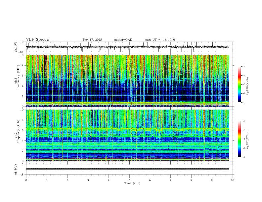Click the ch.2 PSD color scale bar
262x202 pixels.
240,139
